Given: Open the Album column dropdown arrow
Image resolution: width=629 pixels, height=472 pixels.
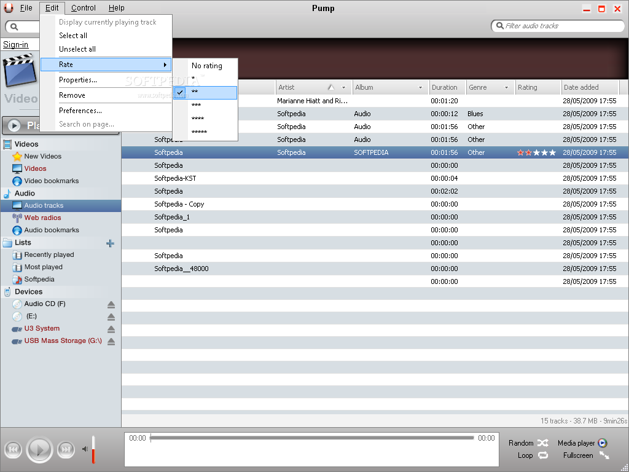Looking at the screenshot, I should [420, 87].
